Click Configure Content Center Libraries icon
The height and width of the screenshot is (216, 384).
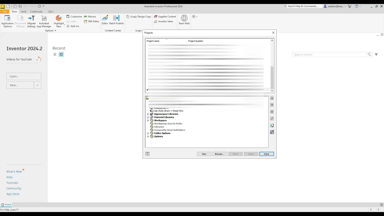tap(272, 132)
